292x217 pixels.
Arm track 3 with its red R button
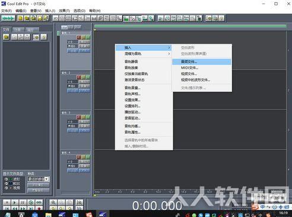[x=78, y=117]
